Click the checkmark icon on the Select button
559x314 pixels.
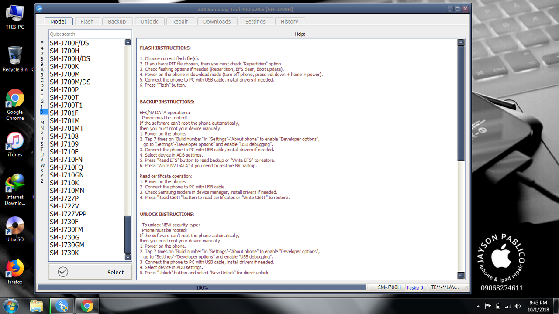click(63, 272)
